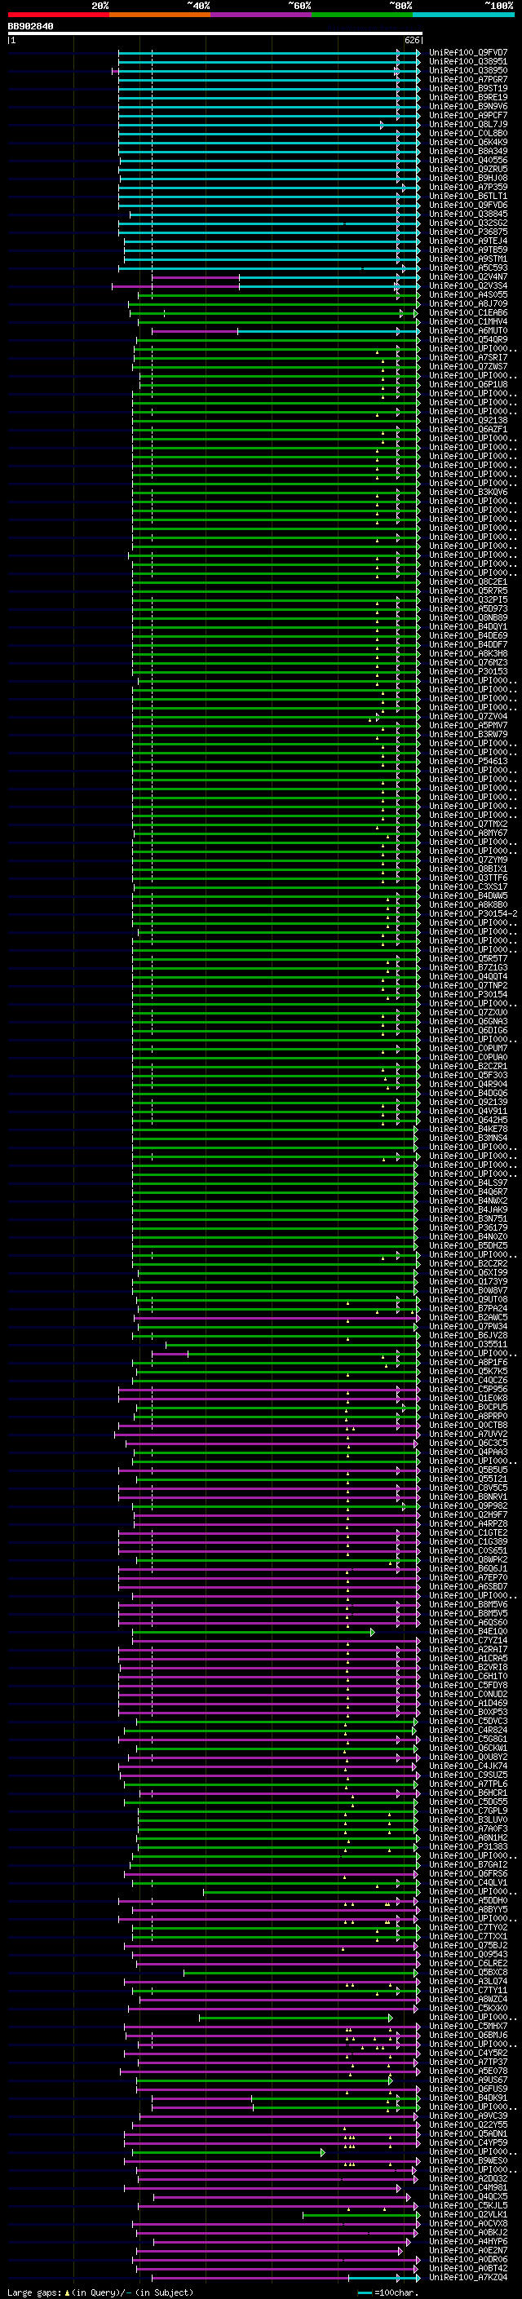
Task: Select the UniRef100_B9HJ08 label
Action: click(468, 179)
